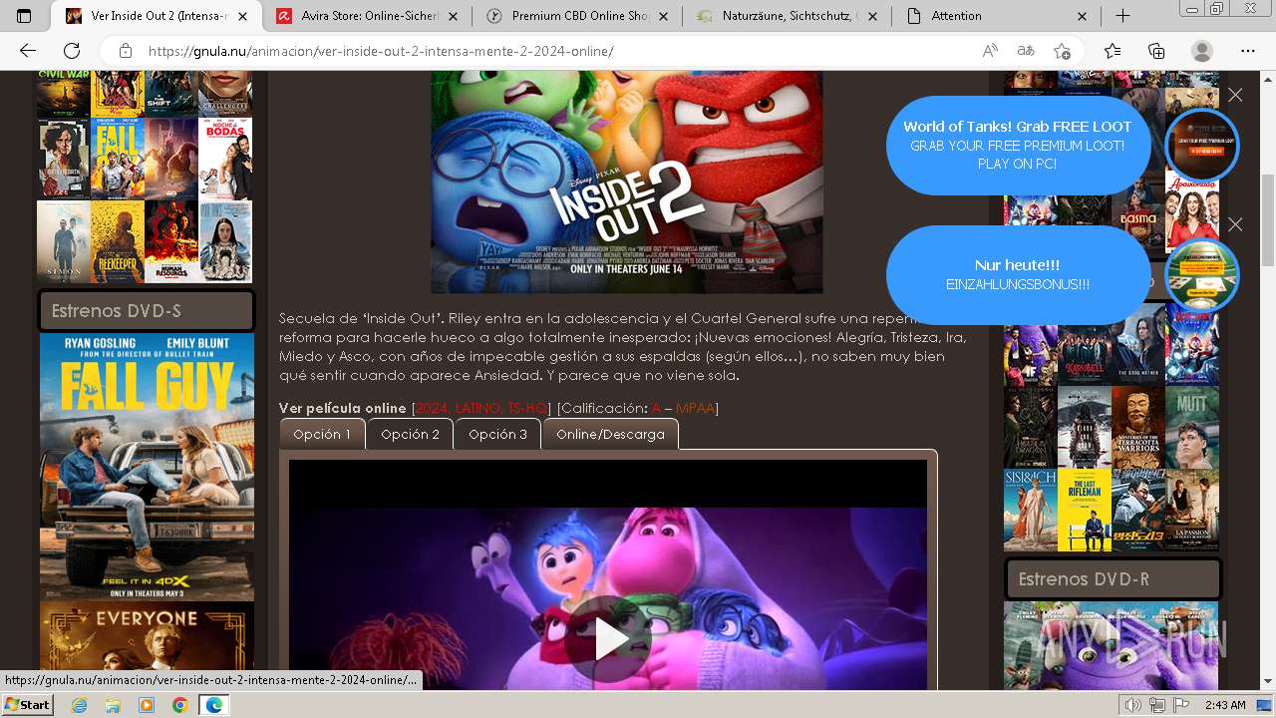The height and width of the screenshot is (718, 1276).
Task: Select the Opción 1 player tab
Action: pyautogui.click(x=322, y=434)
